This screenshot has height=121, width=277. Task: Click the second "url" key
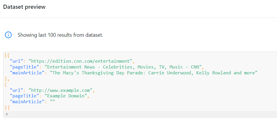pyautogui.click(x=16, y=90)
